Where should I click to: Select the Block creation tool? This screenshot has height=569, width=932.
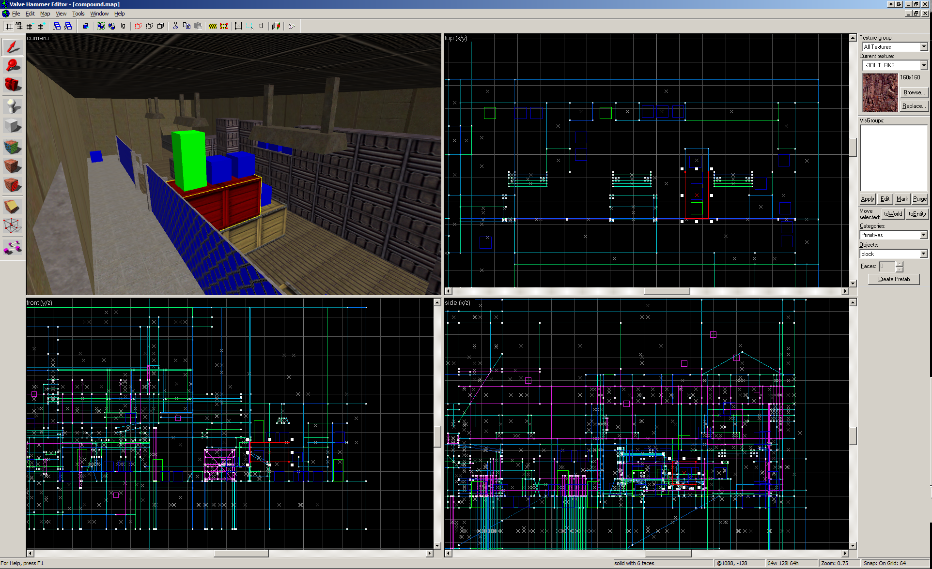(x=13, y=125)
